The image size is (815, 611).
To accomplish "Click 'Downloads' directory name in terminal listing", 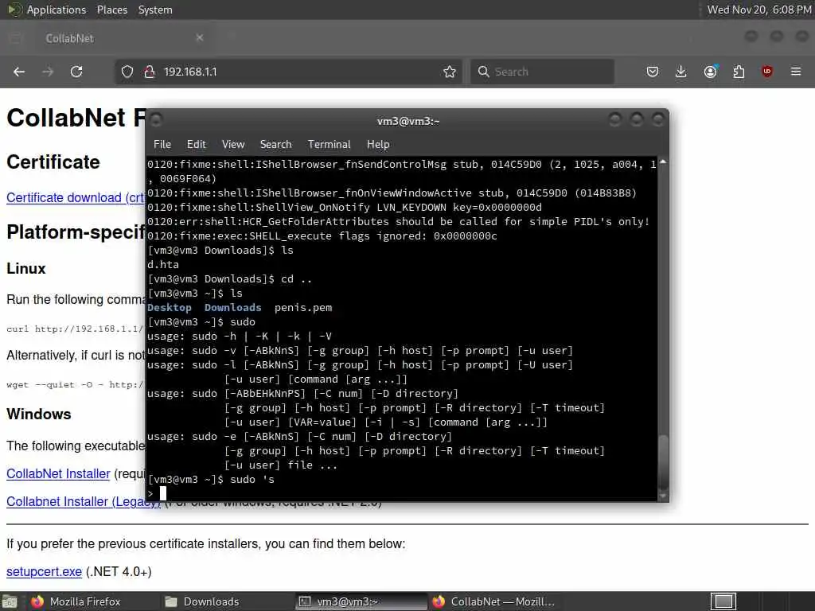I will point(233,308).
